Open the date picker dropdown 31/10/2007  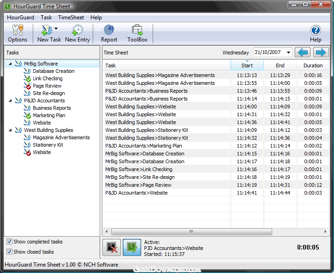(x=288, y=53)
